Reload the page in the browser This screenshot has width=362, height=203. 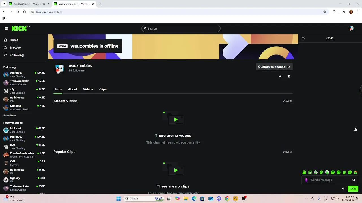coord(18,12)
